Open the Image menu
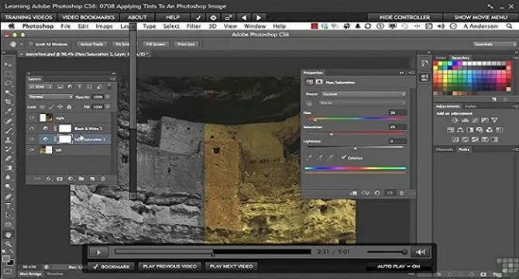Screen dimensions: 519x279 [x=105, y=26]
